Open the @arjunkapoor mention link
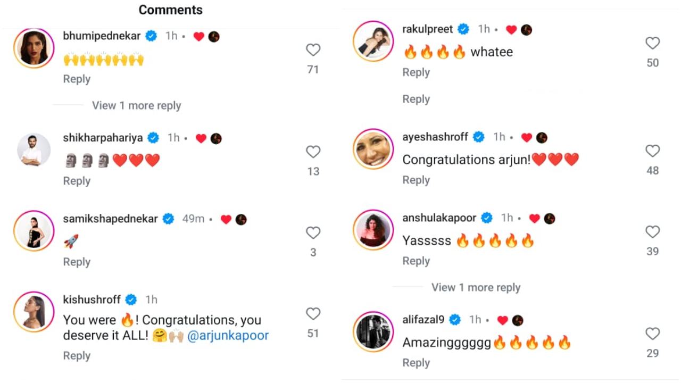681x383 pixels. coord(228,336)
